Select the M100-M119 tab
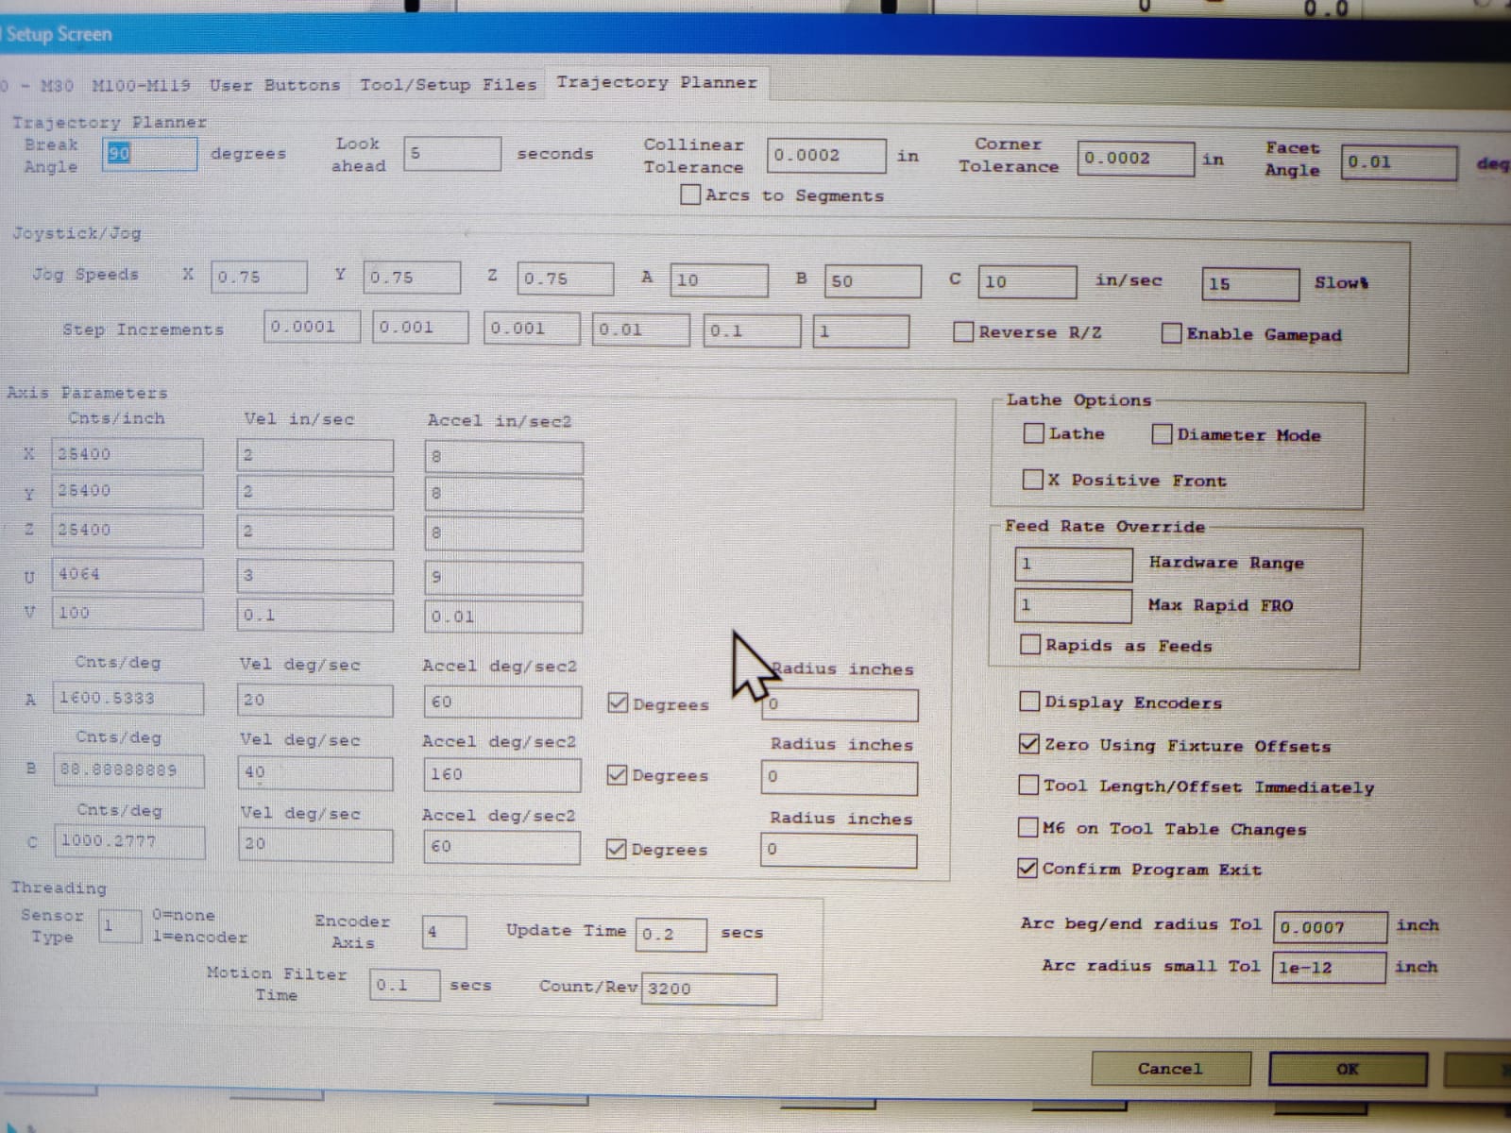This screenshot has height=1133, width=1511. [140, 86]
